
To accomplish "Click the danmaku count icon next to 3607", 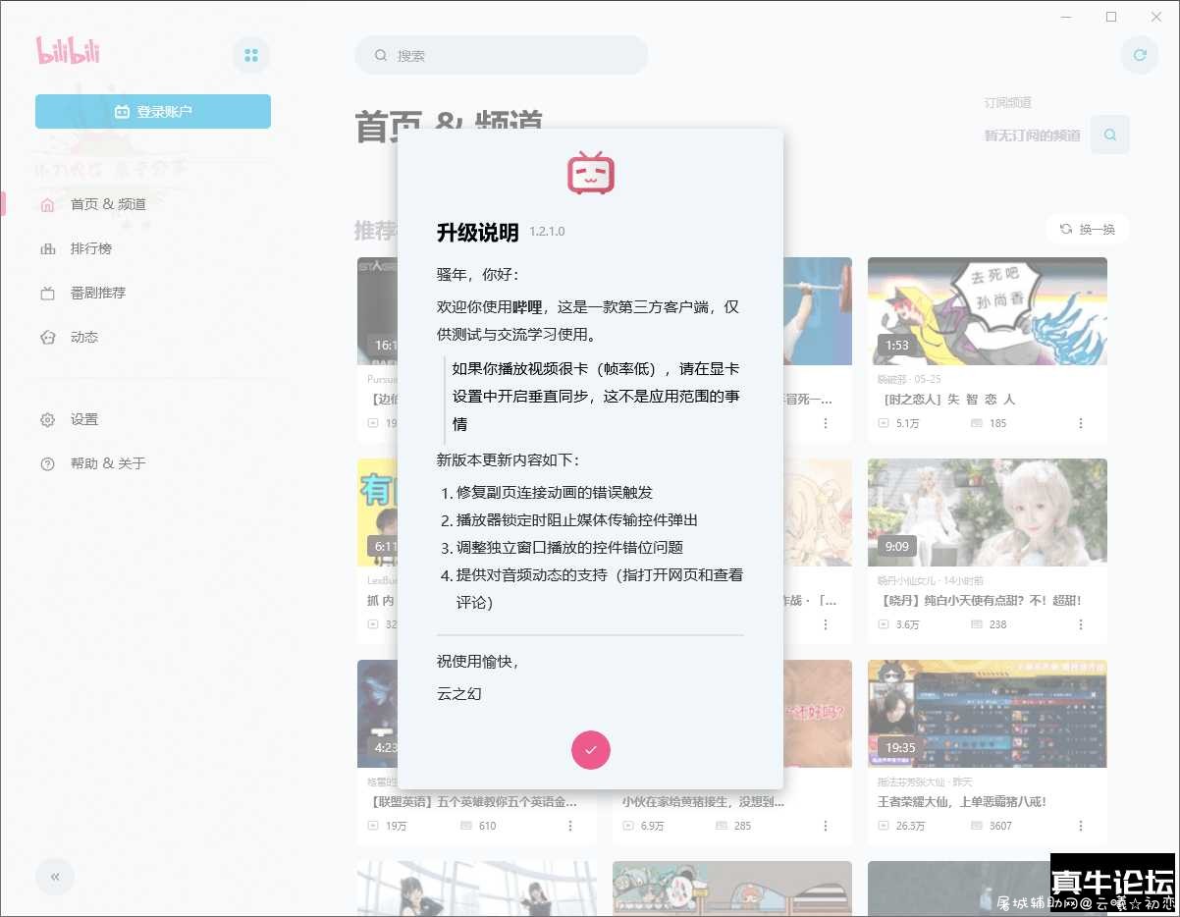I will (x=976, y=826).
